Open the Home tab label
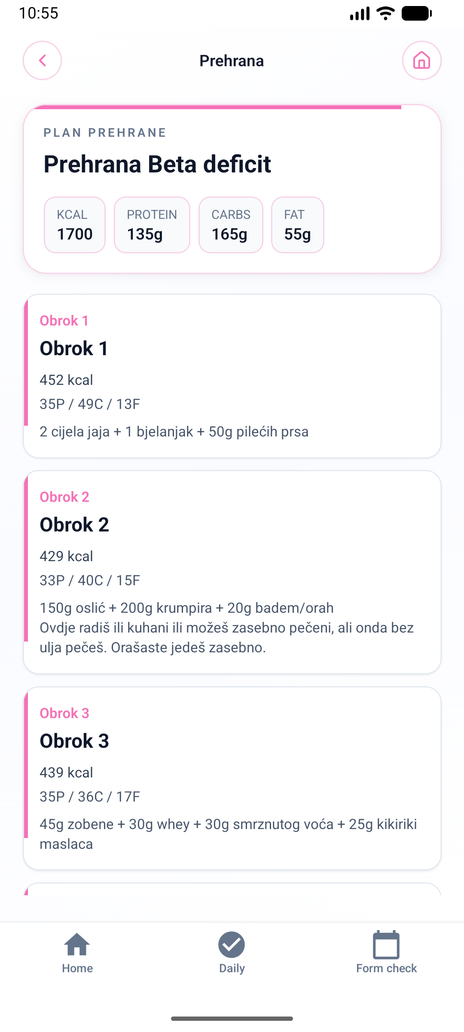The image size is (464, 1032). pyautogui.click(x=77, y=968)
